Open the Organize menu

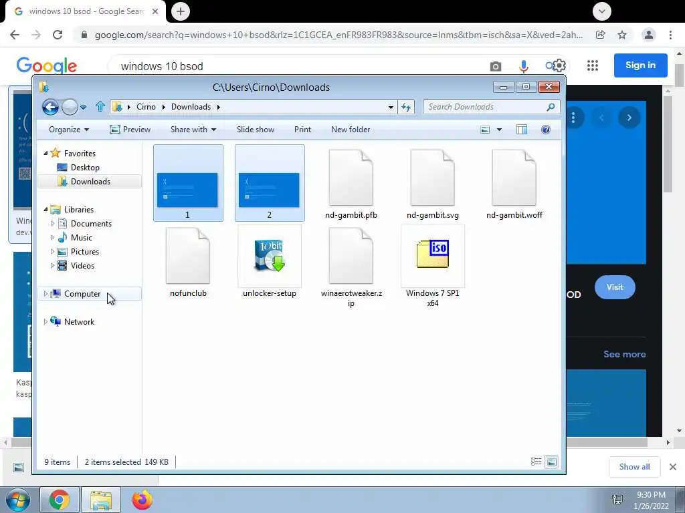(69, 130)
